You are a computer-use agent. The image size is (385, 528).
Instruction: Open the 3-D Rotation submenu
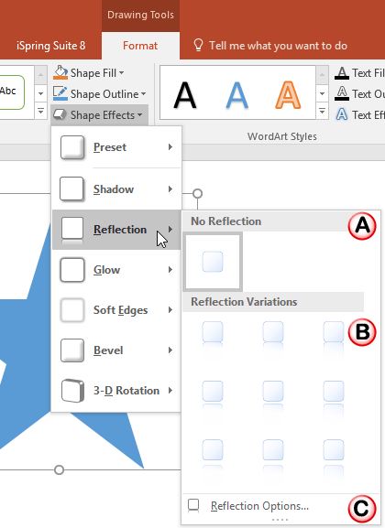click(x=116, y=391)
